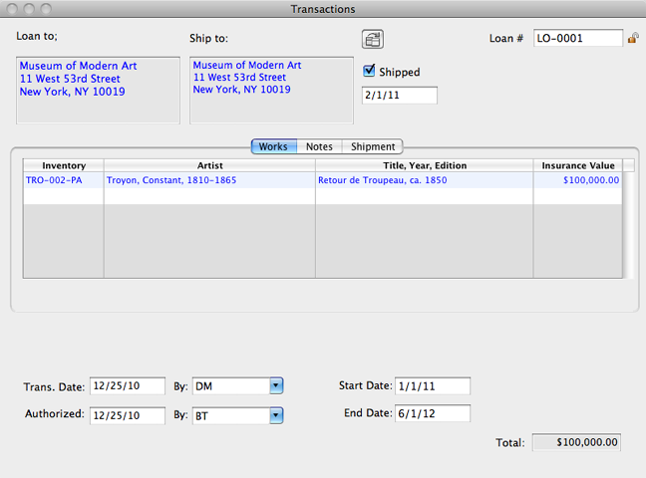Click the Authorized date input field
646x478 pixels.
(x=128, y=415)
